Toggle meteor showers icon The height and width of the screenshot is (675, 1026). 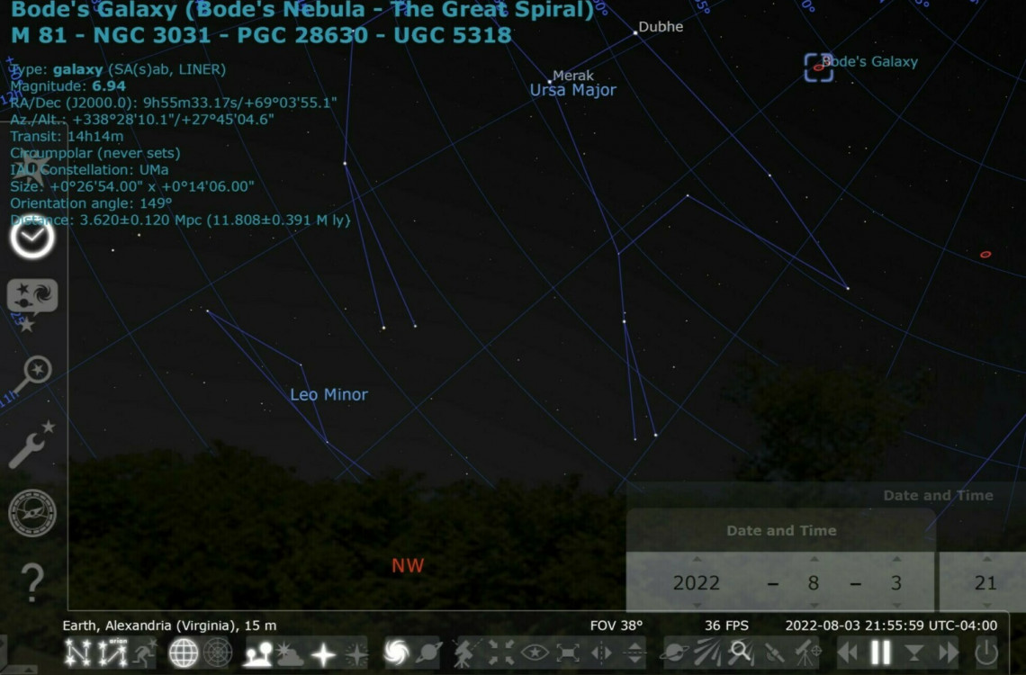[x=707, y=652]
